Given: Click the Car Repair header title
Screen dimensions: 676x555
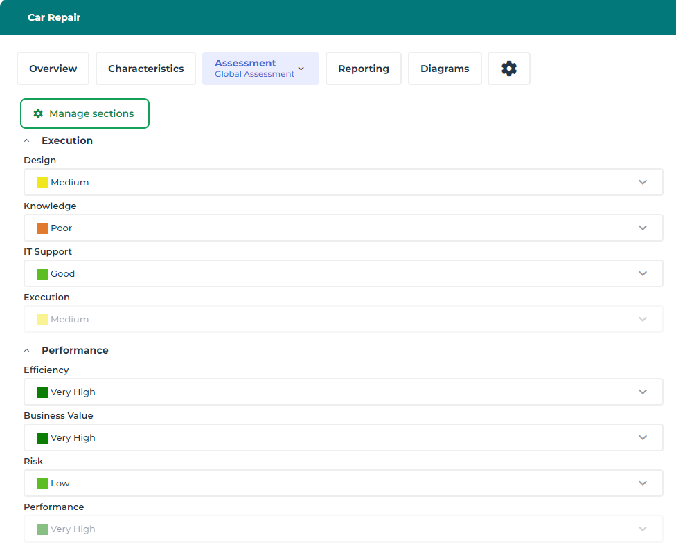Looking at the screenshot, I should 54,17.
